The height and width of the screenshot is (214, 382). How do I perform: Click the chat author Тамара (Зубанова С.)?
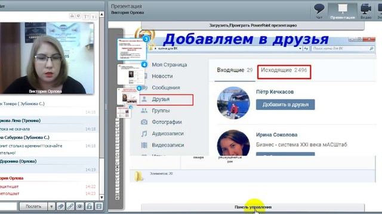[x=22, y=104]
